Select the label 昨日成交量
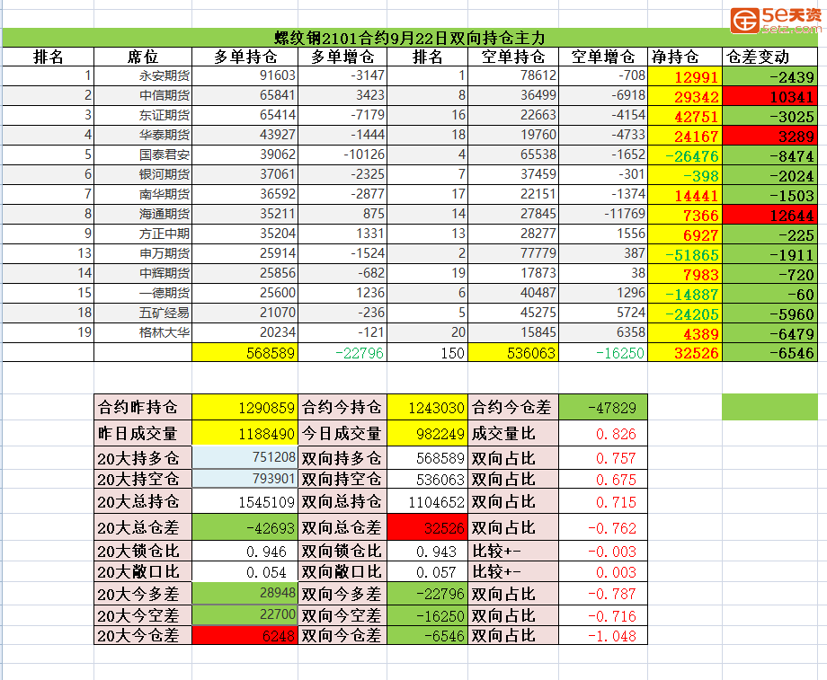 pyautogui.click(x=143, y=433)
